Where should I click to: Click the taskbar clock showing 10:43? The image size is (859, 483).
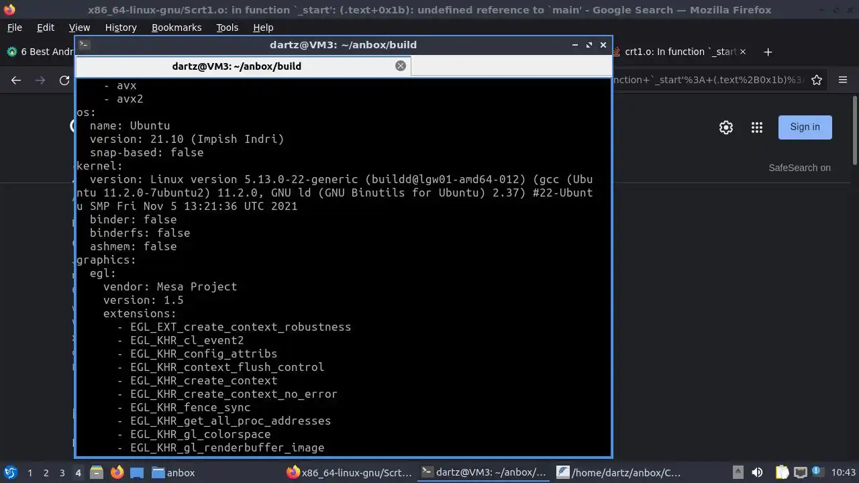click(x=844, y=473)
